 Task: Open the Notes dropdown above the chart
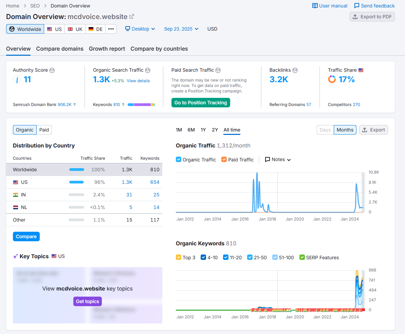pyautogui.click(x=278, y=160)
